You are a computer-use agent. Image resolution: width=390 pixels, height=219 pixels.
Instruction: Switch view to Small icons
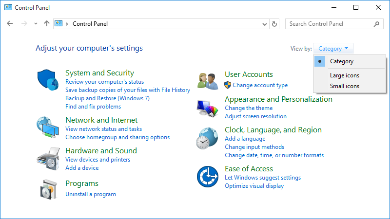click(345, 86)
